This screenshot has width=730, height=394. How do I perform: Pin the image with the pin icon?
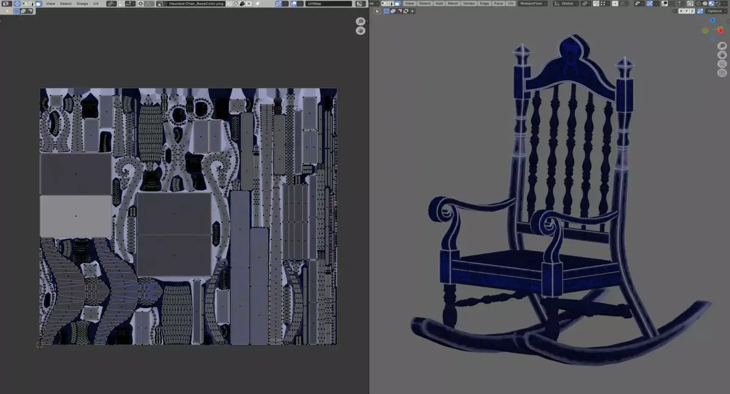point(257,4)
